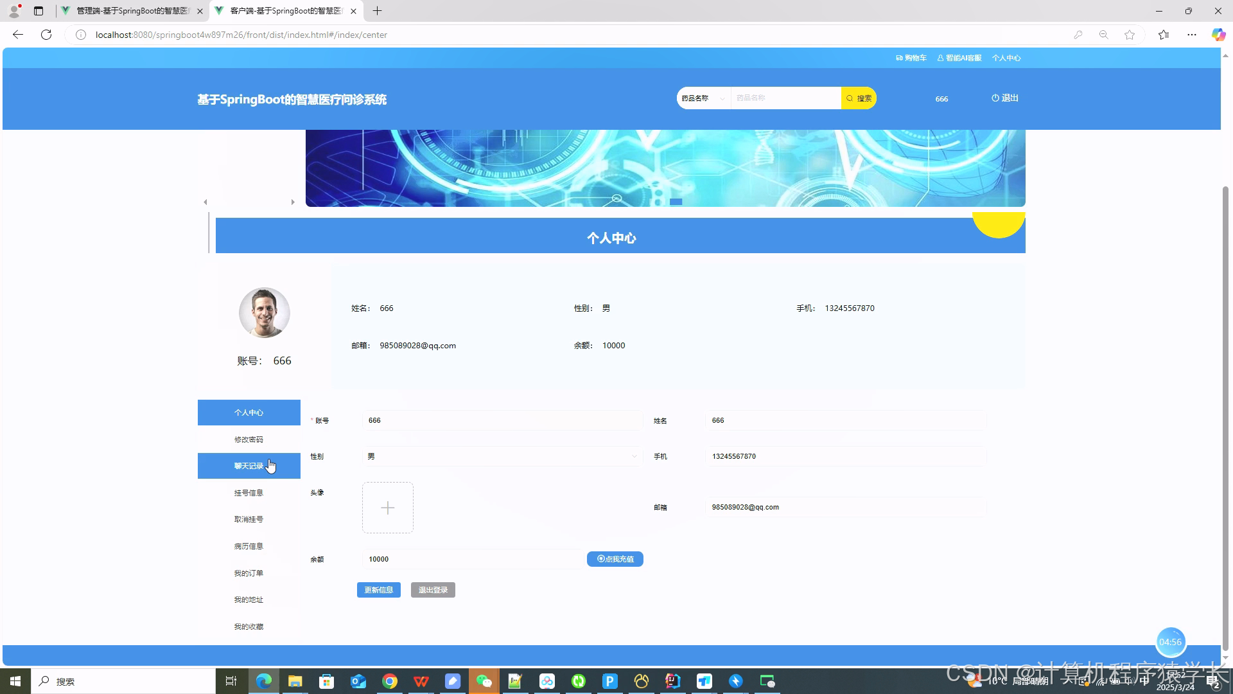Click the yellow 搜索 search button

point(859,98)
